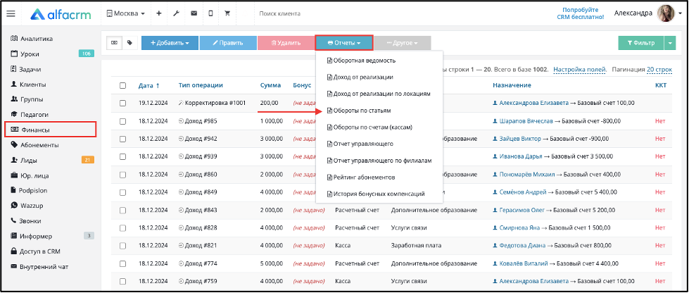Tick the select-all checkbox in header

click(123, 86)
